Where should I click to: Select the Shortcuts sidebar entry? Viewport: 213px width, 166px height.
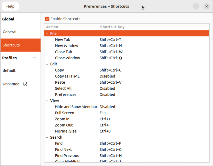[x=11, y=45]
